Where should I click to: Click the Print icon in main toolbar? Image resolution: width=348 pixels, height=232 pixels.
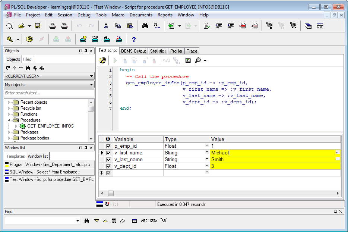point(53,26)
